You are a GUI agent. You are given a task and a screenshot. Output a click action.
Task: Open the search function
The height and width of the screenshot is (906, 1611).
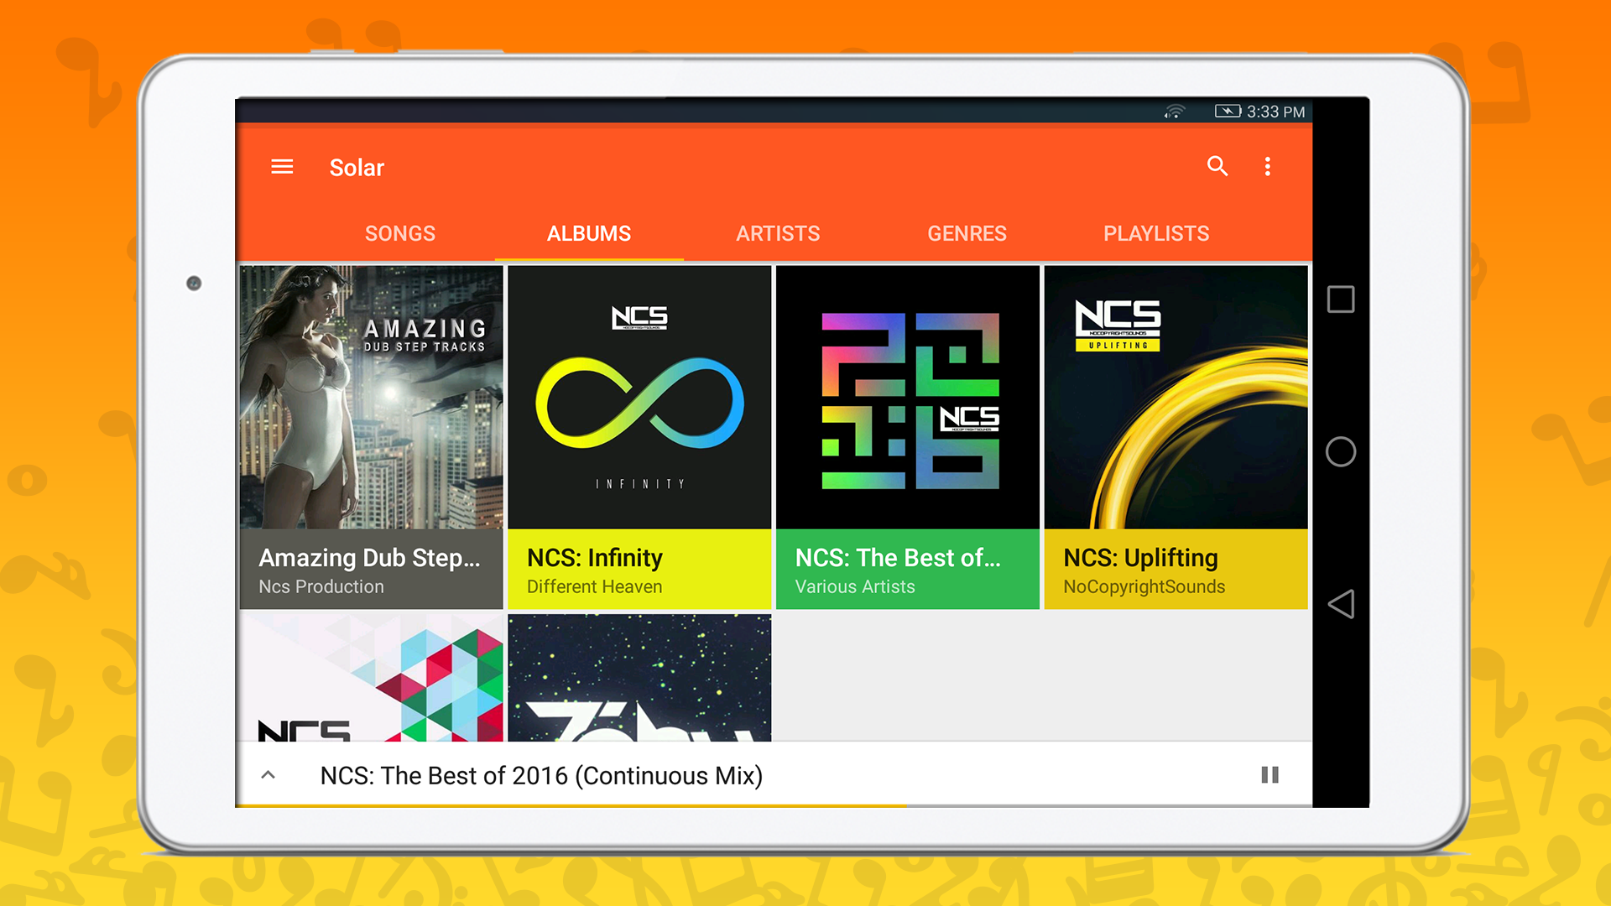click(x=1218, y=166)
